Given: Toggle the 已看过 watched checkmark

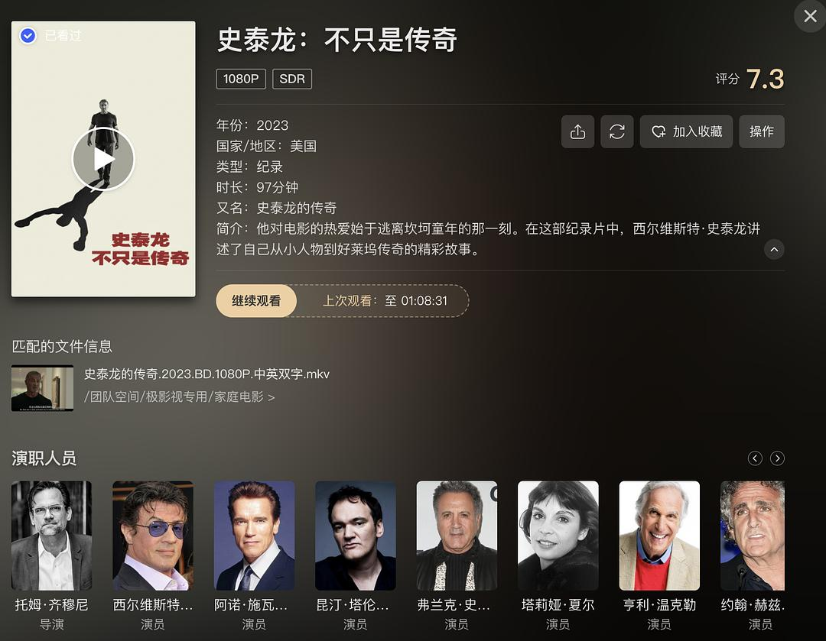Looking at the screenshot, I should point(28,36).
